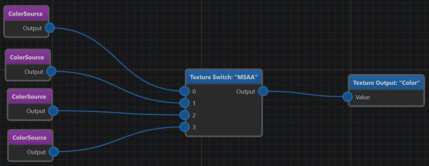This screenshot has height=166, width=429.
Task: Select header of ColorSource node feeding input 2
Action: click(x=30, y=97)
